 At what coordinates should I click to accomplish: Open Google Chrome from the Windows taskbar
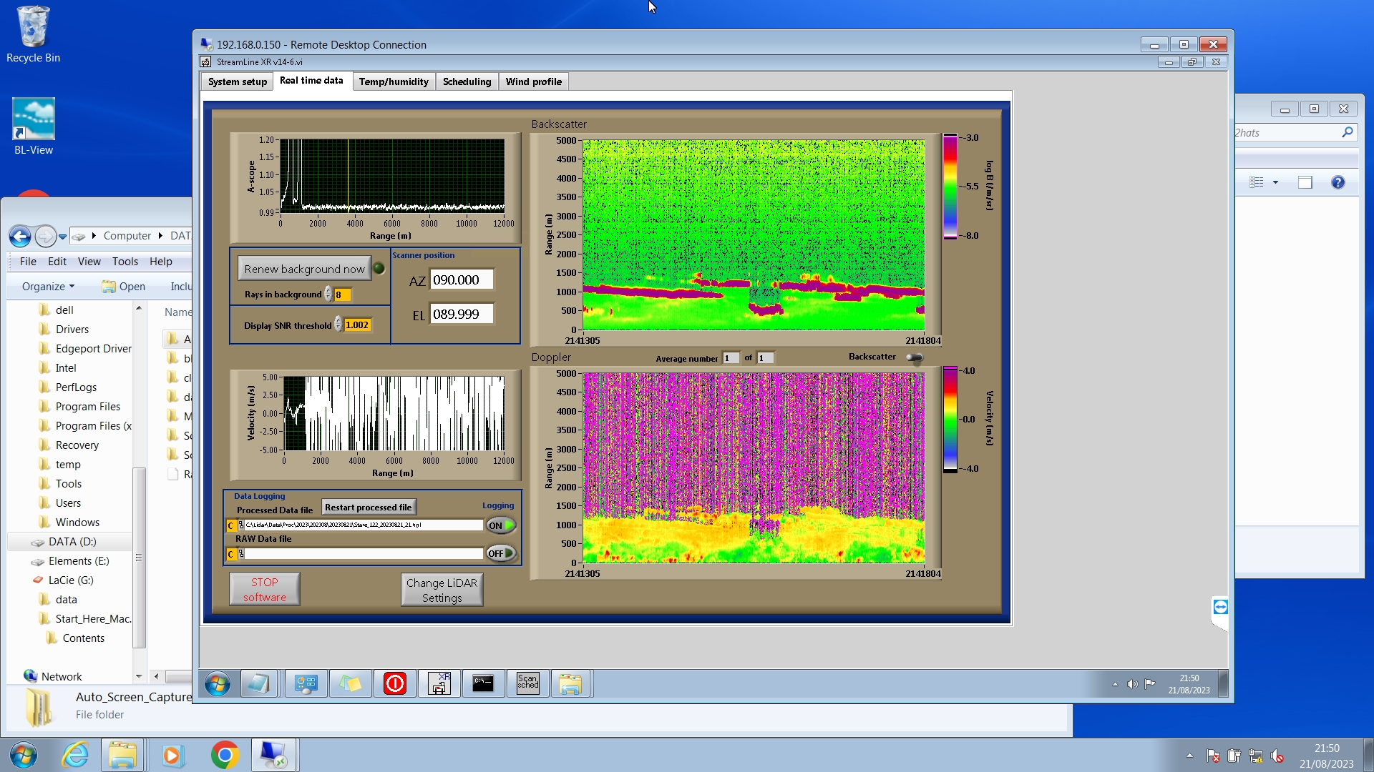coord(225,755)
